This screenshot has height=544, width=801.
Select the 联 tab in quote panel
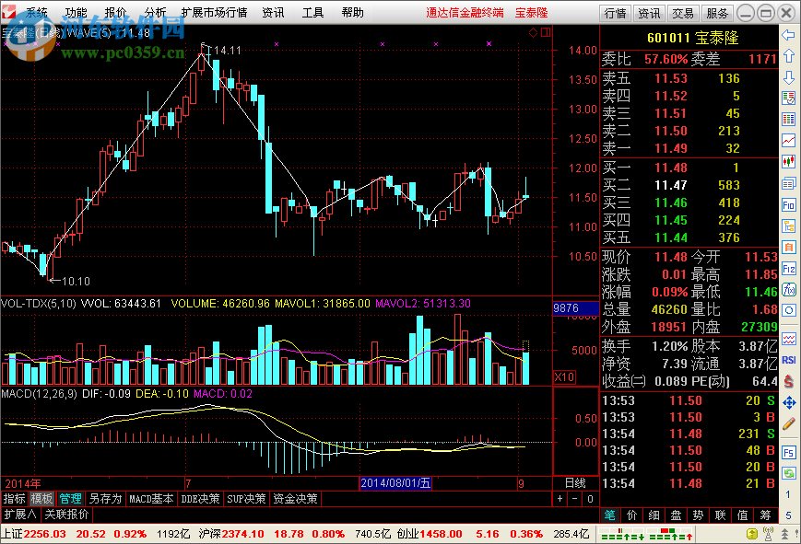pyautogui.click(x=720, y=515)
